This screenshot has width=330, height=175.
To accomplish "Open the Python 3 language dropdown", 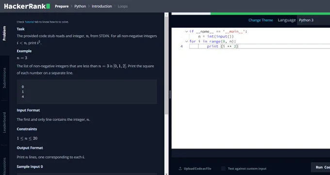I will [x=313, y=20].
